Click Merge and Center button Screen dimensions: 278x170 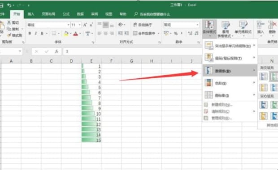pos(144,33)
